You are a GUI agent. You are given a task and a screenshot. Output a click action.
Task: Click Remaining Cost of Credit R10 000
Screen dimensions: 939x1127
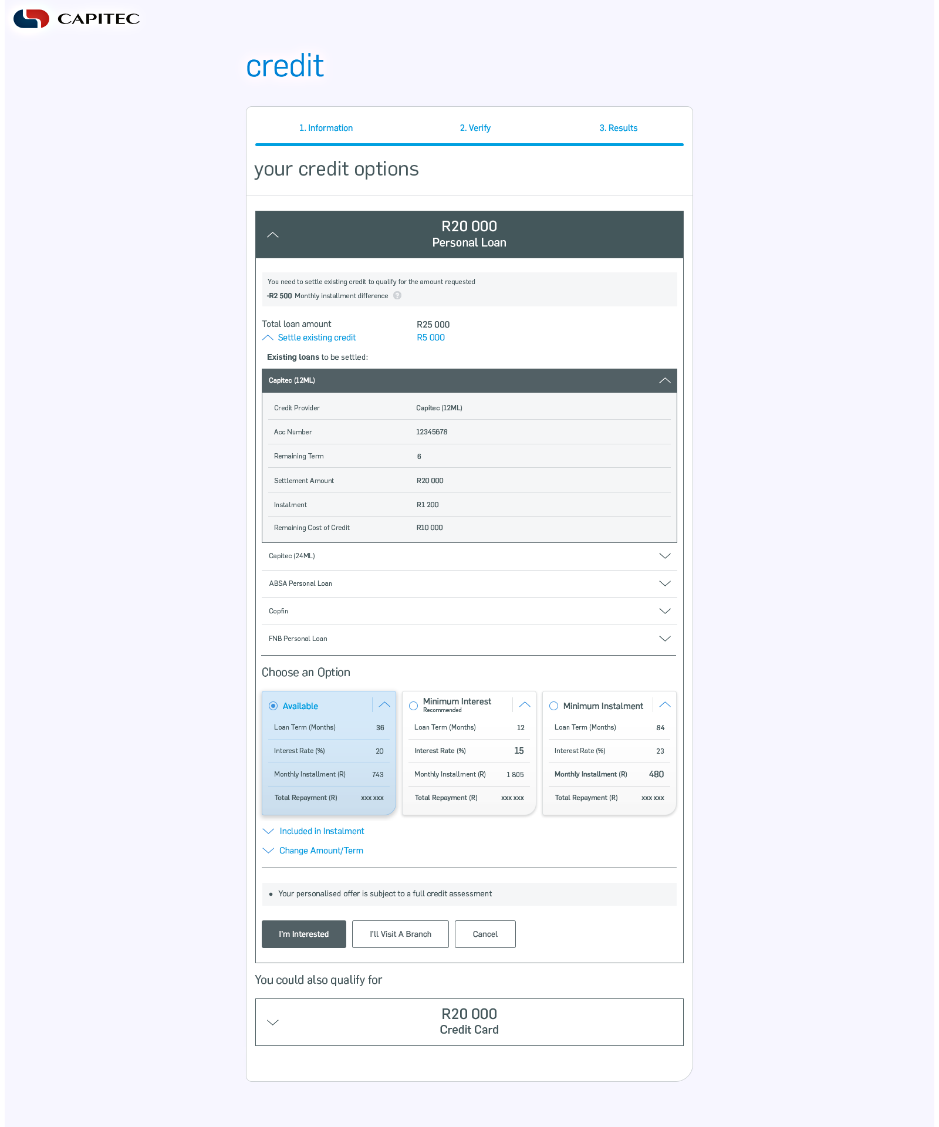click(x=430, y=528)
